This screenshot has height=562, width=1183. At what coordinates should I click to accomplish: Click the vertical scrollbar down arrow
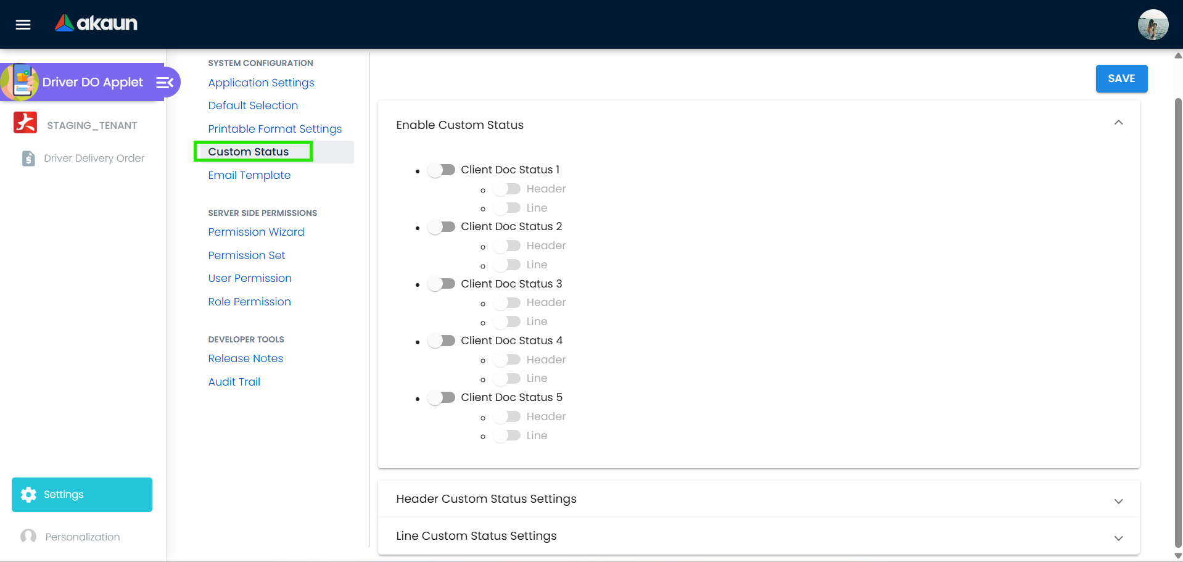[1177, 554]
